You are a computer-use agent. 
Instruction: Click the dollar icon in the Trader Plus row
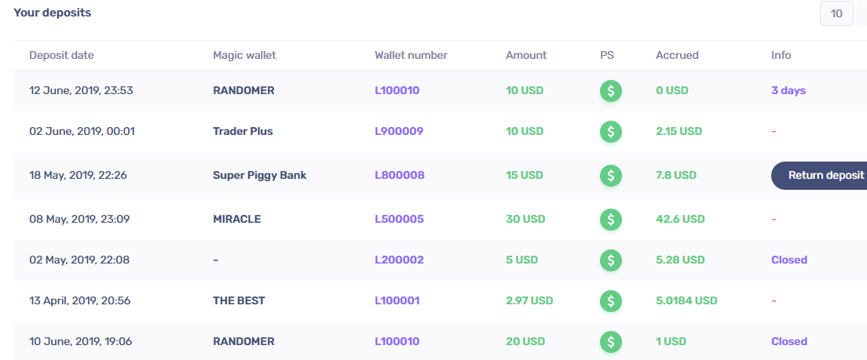coord(611,131)
